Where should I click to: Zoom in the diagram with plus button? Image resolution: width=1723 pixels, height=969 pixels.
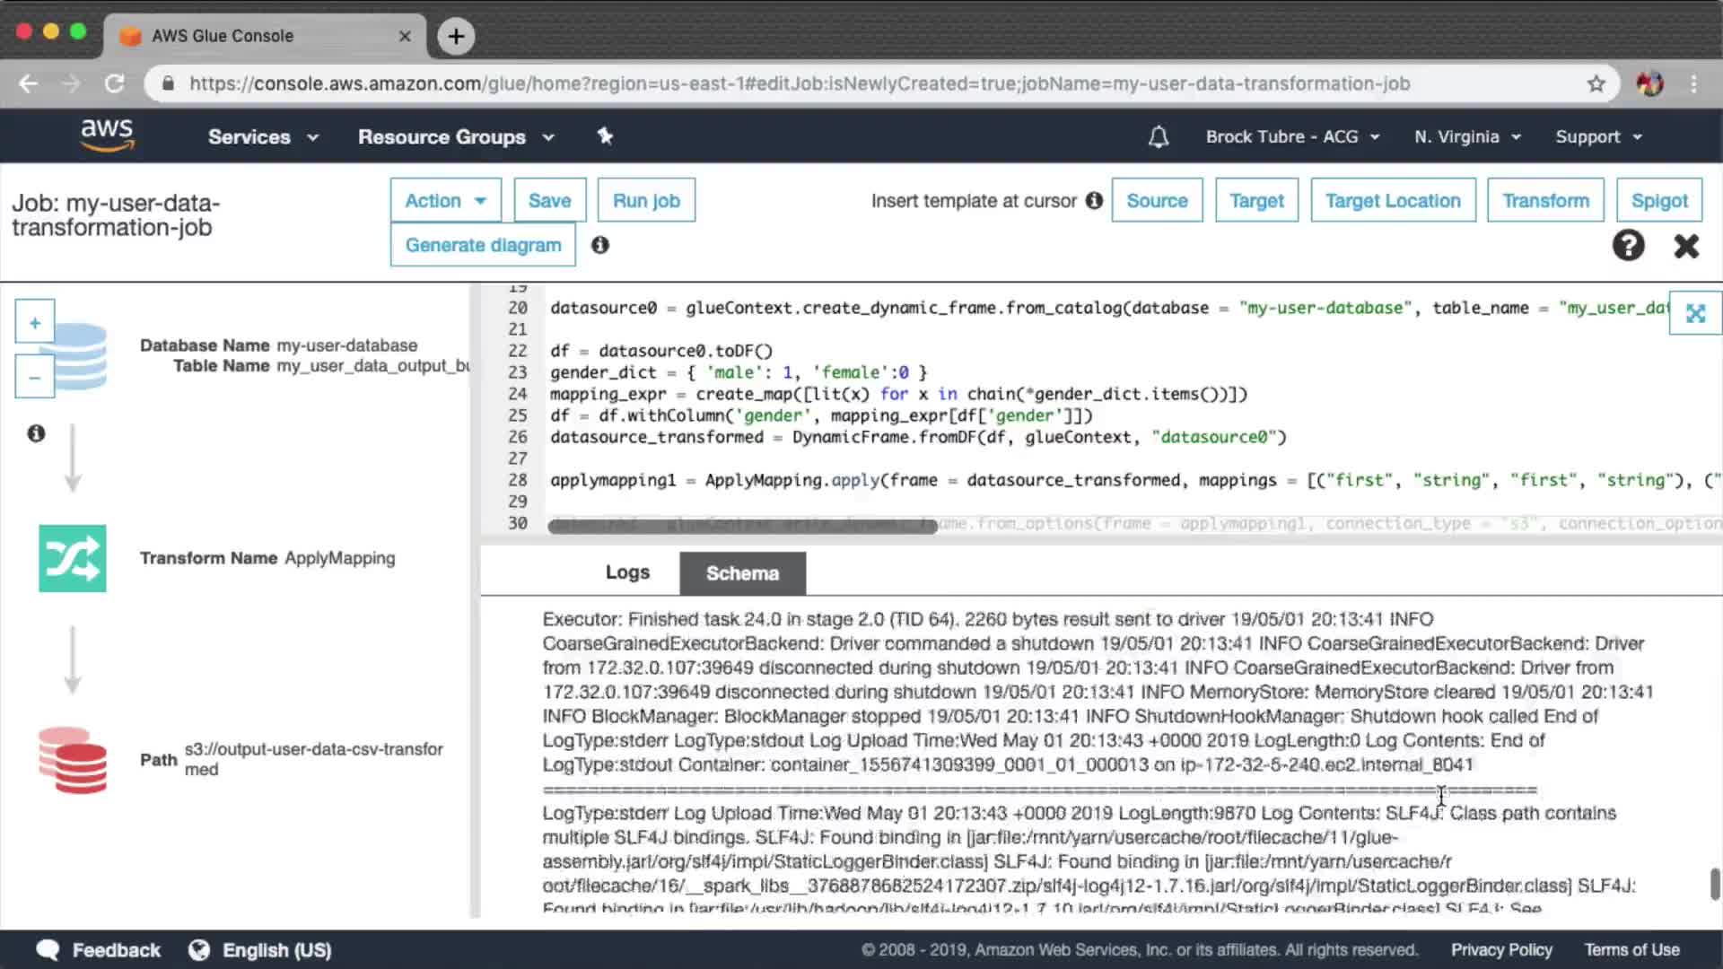click(34, 322)
